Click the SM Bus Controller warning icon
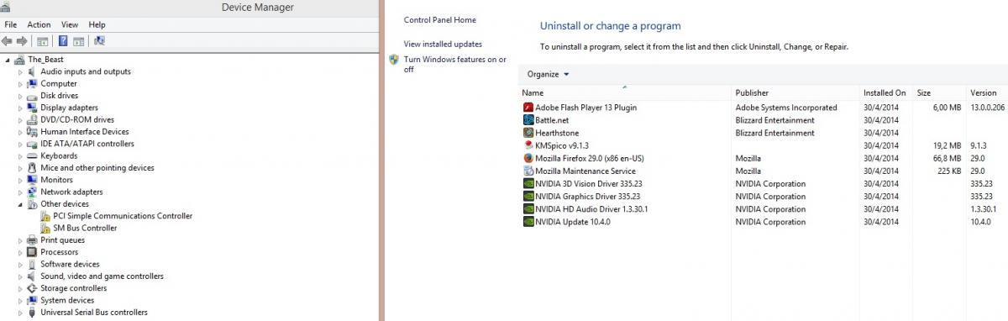1008x321 pixels. click(x=45, y=228)
